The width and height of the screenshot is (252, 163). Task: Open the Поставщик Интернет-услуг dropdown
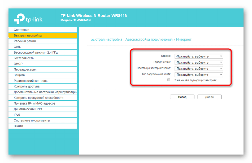point(199,69)
